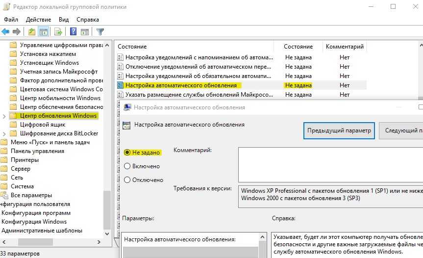Image resolution: width=423 pixels, height=258 pixels.
Task: Toggle the Show/Hide console tree icon
Action: 43,32
